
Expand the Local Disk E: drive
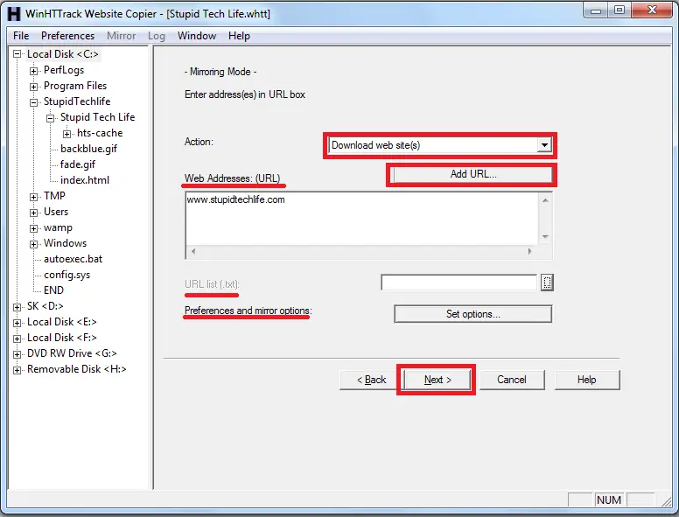(x=17, y=323)
